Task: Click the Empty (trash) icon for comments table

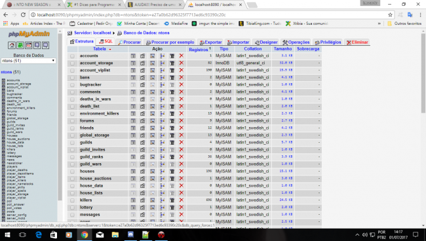Action: (172, 92)
